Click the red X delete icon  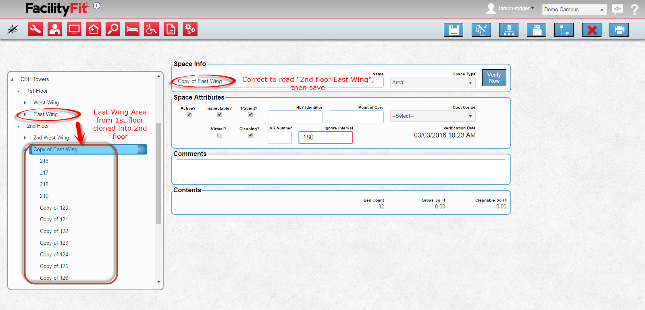pyautogui.click(x=592, y=30)
